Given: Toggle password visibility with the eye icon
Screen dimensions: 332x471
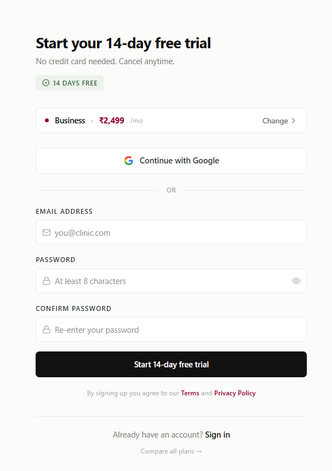Looking at the screenshot, I should [x=296, y=281].
